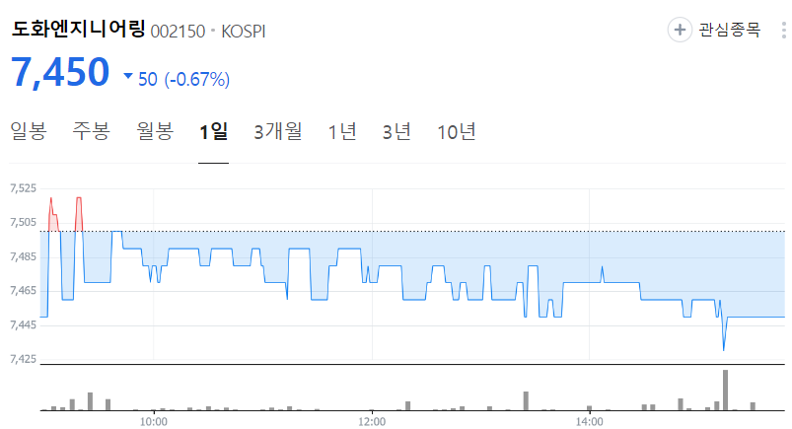Click the ticker code 002150

click(178, 32)
